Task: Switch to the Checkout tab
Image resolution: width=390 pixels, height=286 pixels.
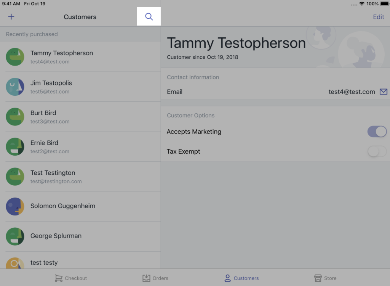Action: [x=71, y=278]
